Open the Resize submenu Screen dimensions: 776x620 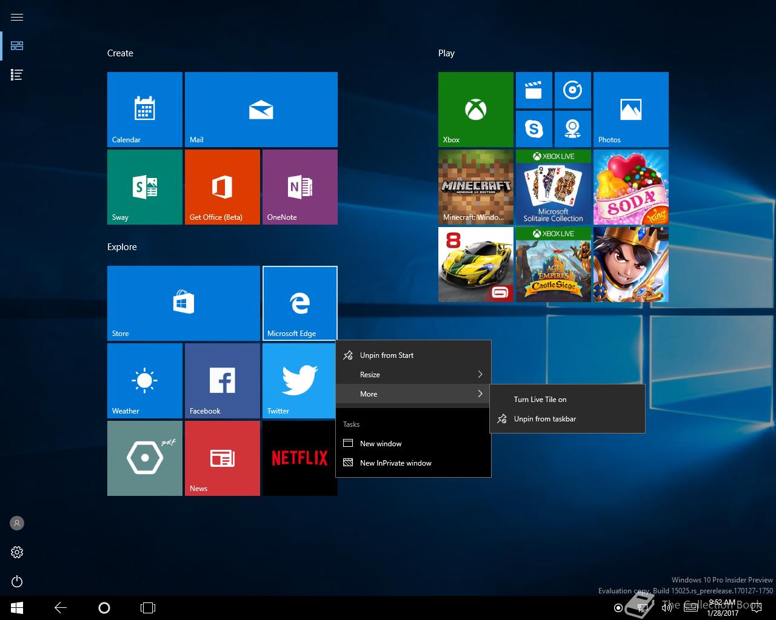point(413,375)
